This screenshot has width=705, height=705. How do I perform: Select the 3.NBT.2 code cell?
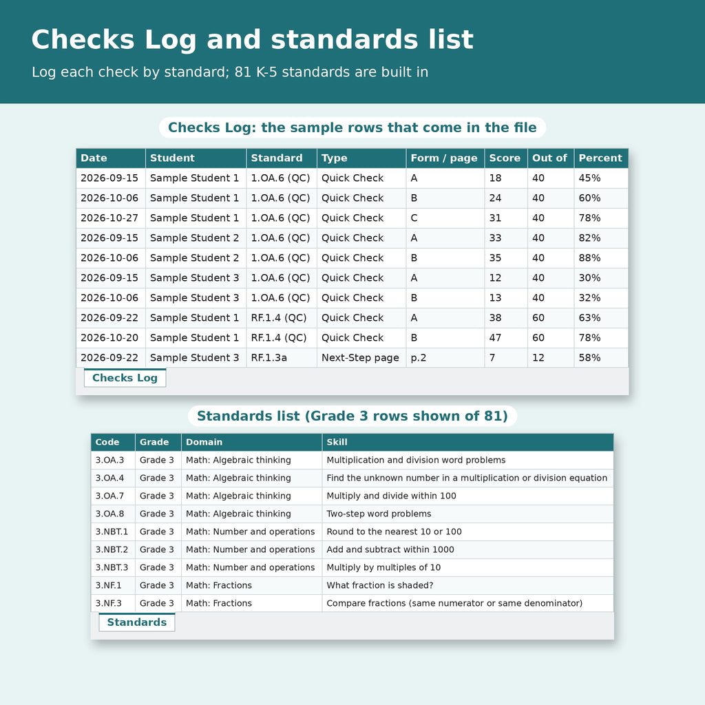(x=113, y=550)
